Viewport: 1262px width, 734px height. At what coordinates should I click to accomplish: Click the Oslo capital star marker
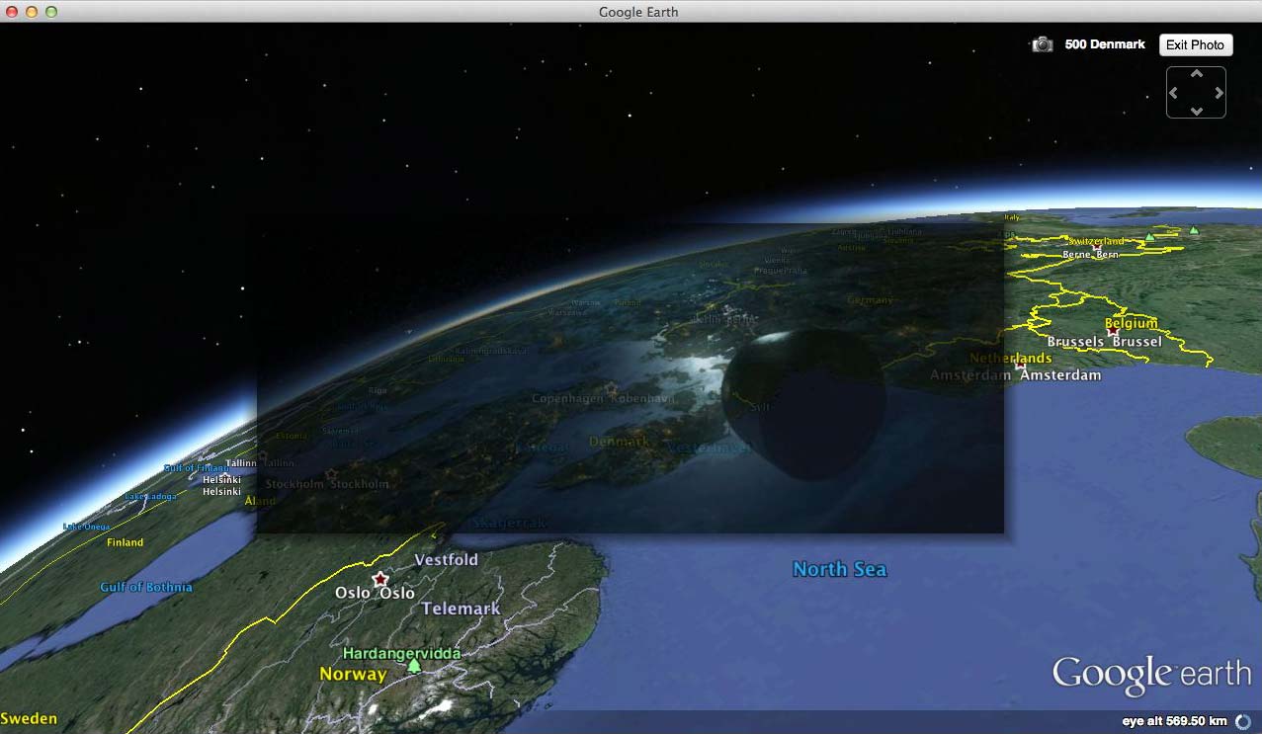coord(379,579)
